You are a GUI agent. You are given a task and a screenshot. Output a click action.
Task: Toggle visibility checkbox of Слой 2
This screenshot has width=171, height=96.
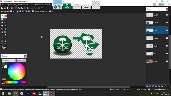167,38
